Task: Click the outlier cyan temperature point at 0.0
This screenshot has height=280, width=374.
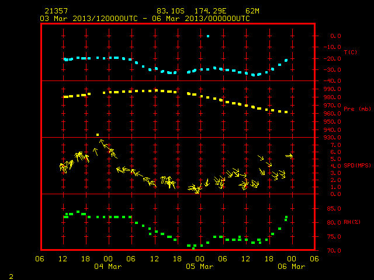Action: point(208,36)
